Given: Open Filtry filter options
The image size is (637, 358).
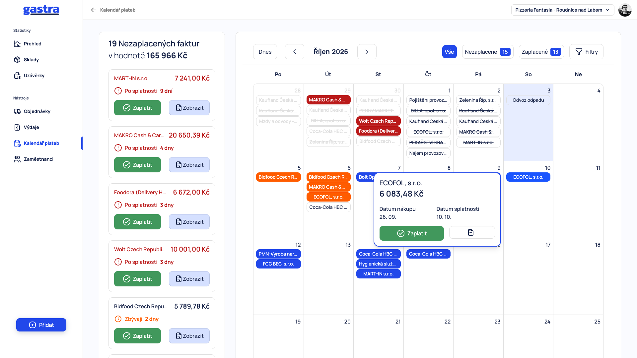Looking at the screenshot, I should click(x=586, y=52).
